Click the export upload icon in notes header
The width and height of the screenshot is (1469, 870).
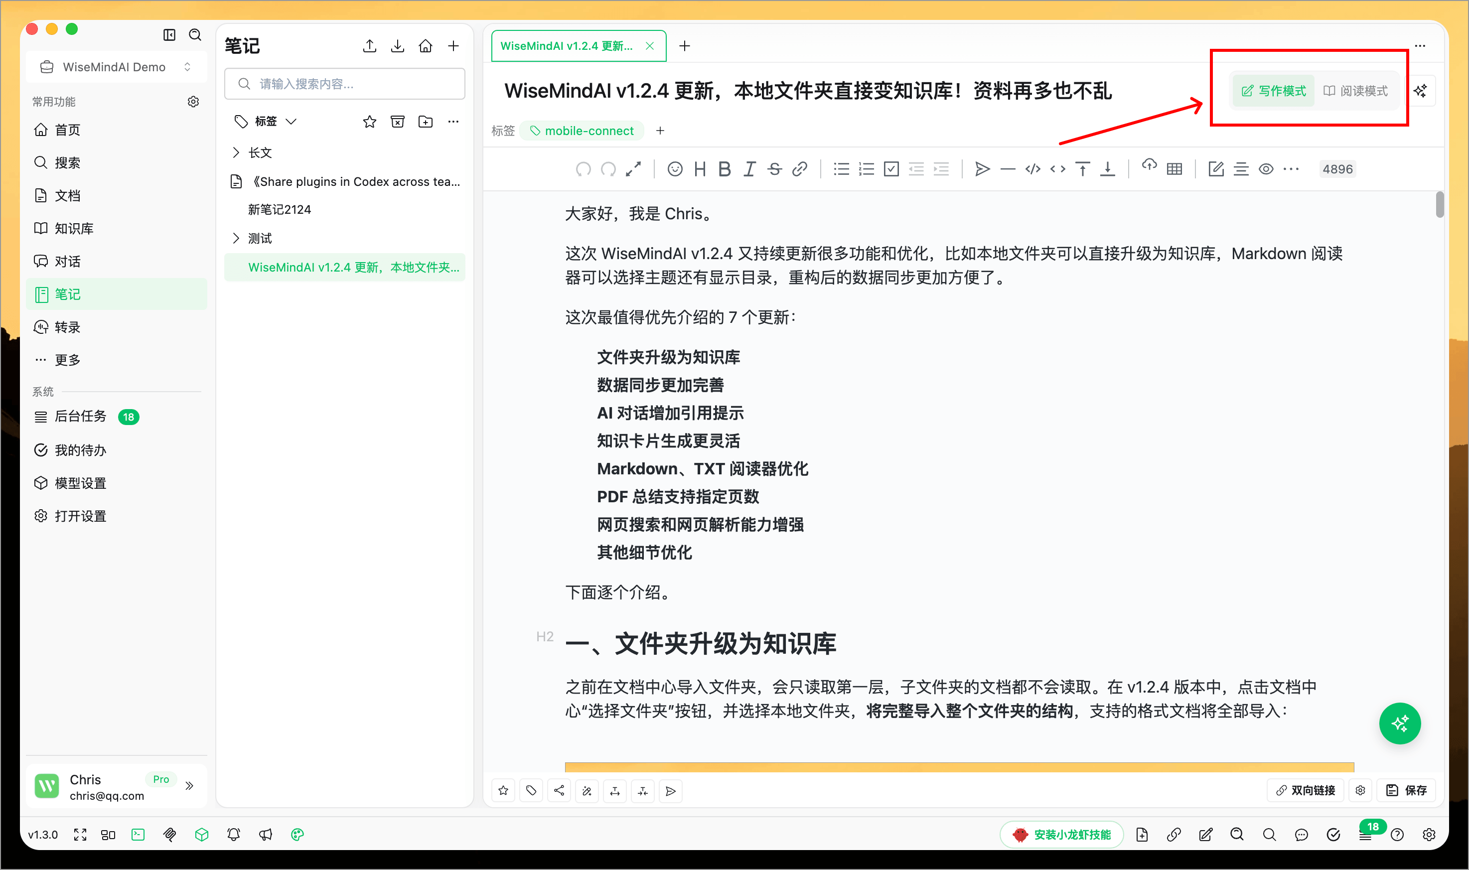(x=369, y=46)
